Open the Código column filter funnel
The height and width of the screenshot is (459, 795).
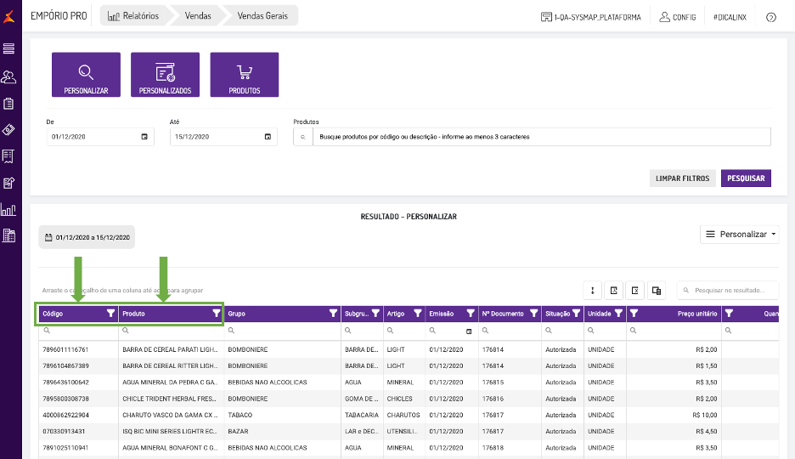(110, 314)
